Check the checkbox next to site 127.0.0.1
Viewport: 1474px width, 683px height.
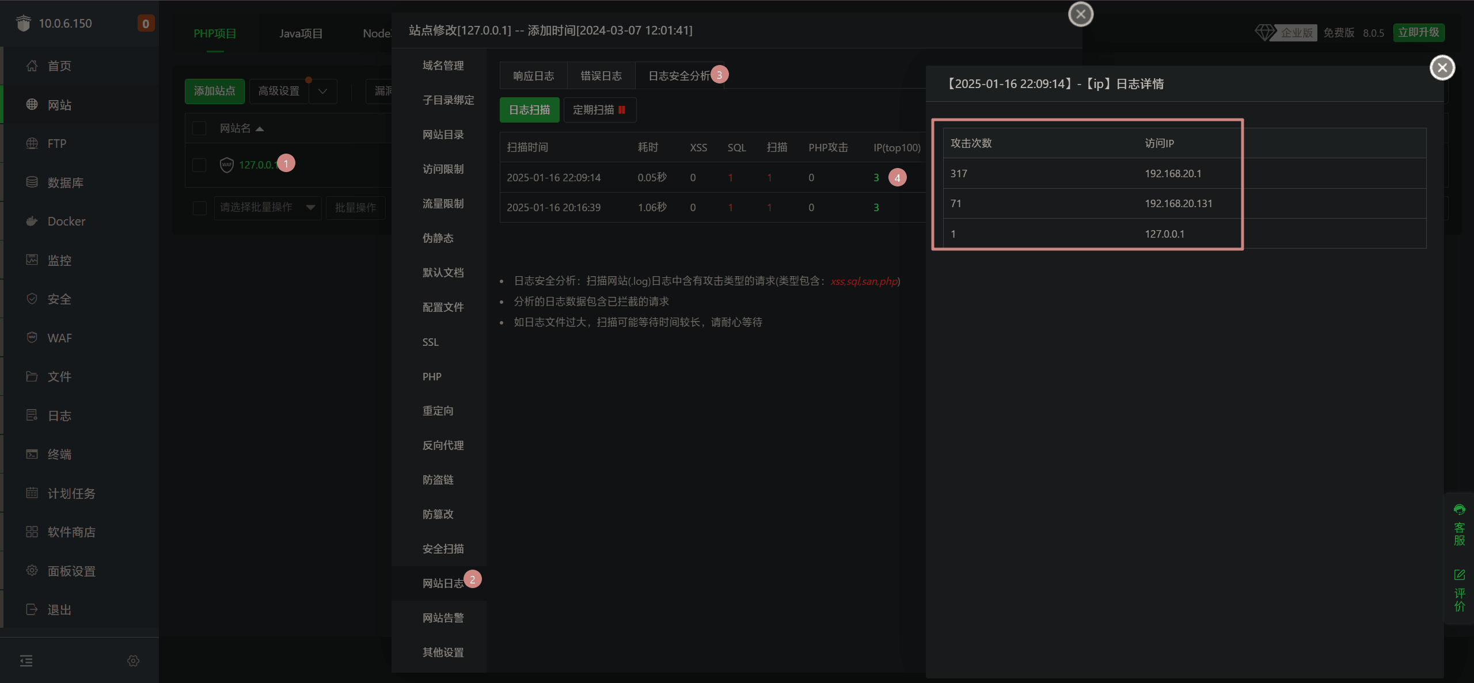coord(199,165)
